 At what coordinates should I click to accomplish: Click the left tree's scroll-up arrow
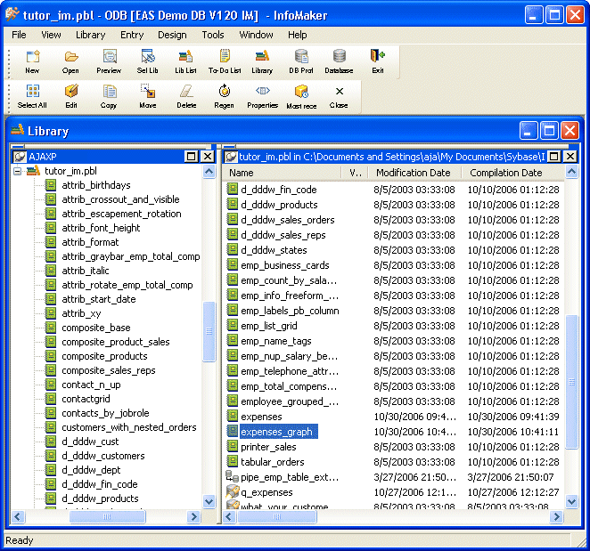click(x=209, y=172)
